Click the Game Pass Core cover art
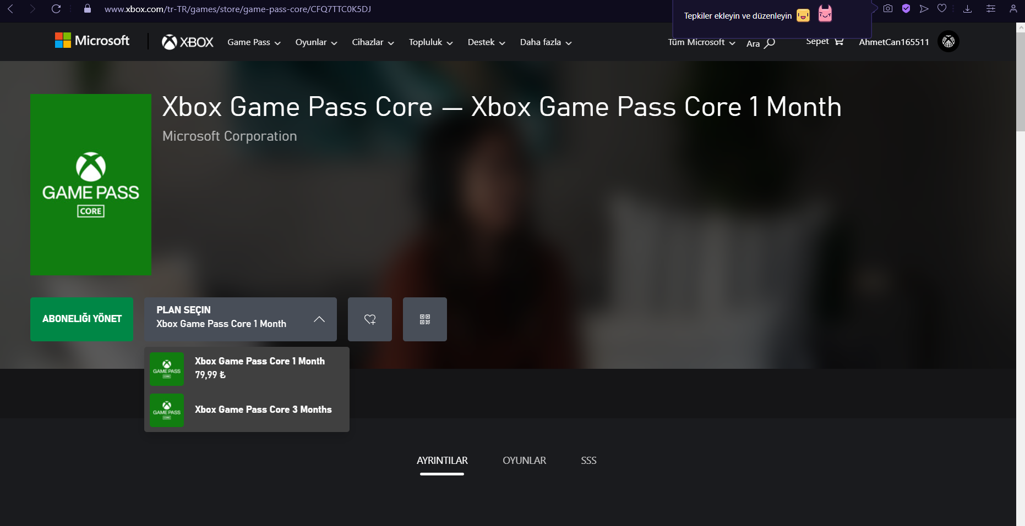This screenshot has width=1025, height=526. point(91,185)
